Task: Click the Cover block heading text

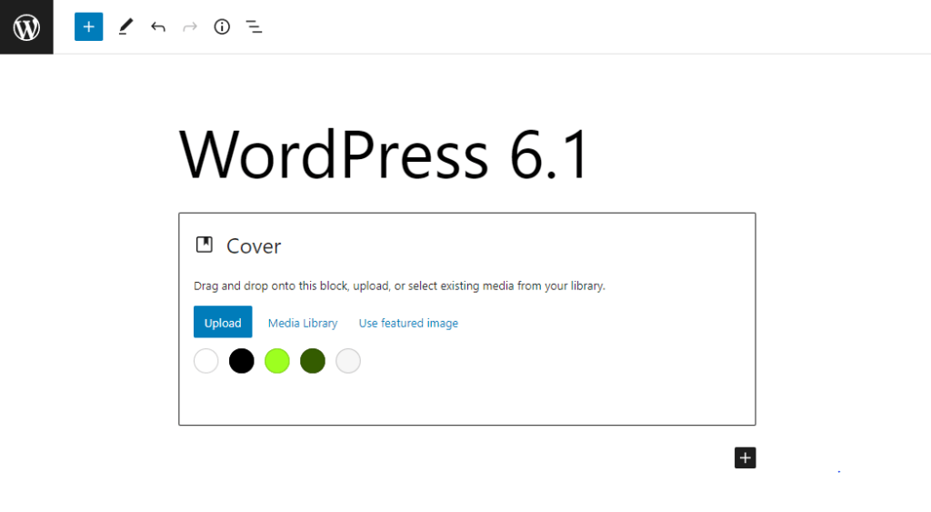Action: [x=254, y=246]
